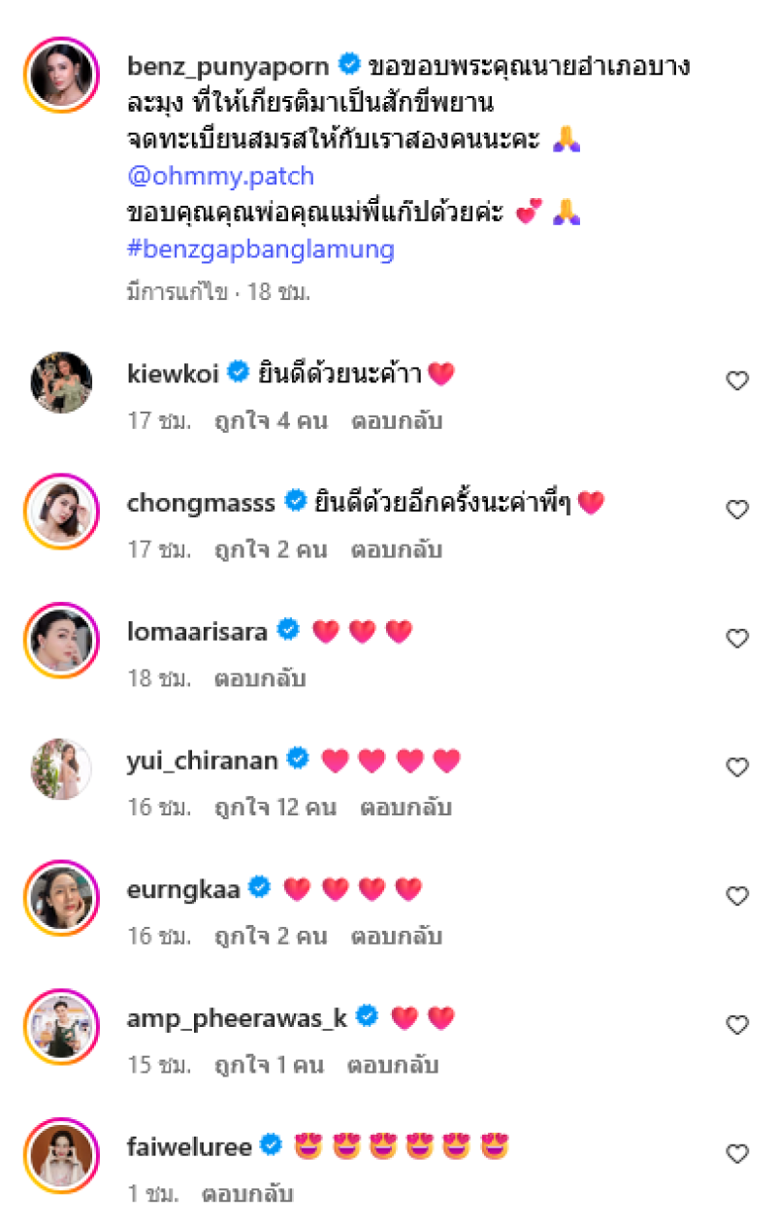Like chongmasss's comment with heart icon
This screenshot has width=776, height=1225.
pyautogui.click(x=737, y=510)
